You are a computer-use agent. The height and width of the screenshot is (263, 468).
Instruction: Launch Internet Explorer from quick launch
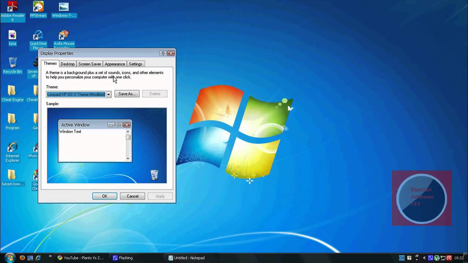point(38,258)
